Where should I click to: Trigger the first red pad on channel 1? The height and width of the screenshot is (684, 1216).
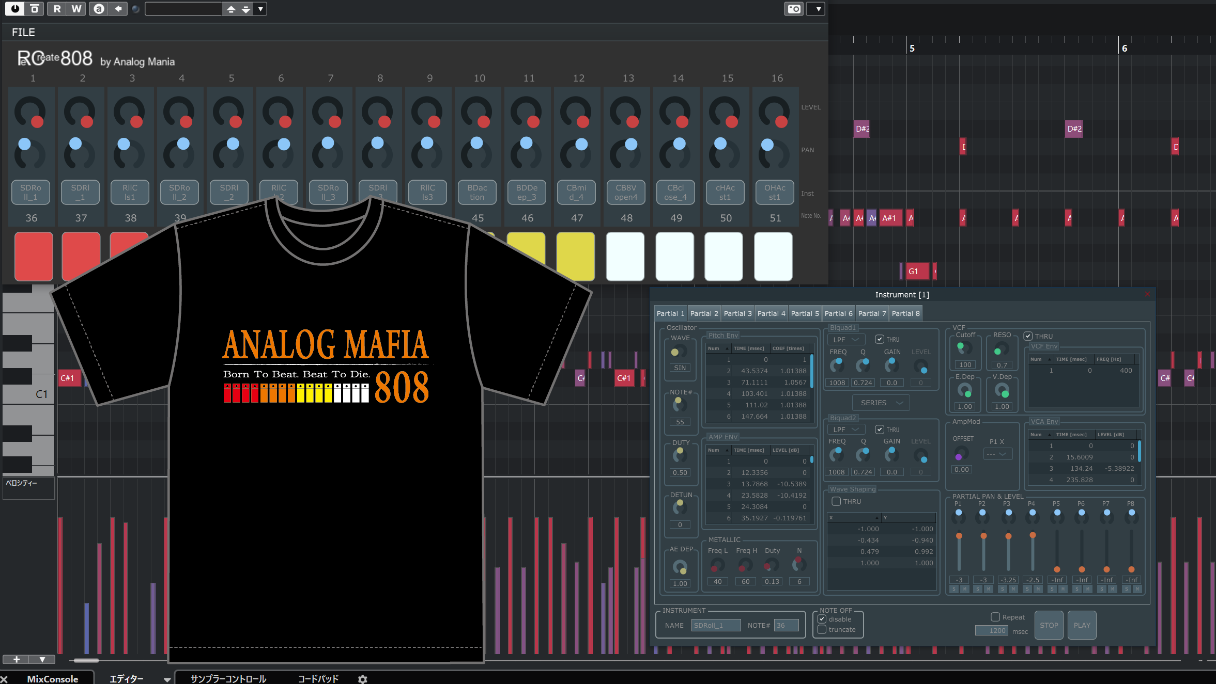(x=34, y=256)
